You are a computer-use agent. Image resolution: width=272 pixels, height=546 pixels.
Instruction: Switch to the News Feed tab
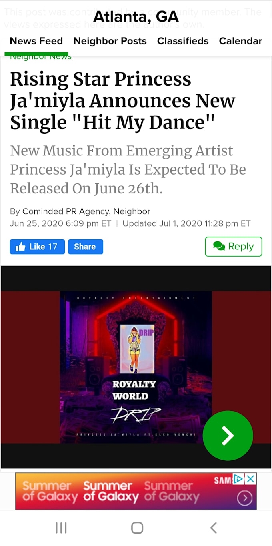(36, 41)
